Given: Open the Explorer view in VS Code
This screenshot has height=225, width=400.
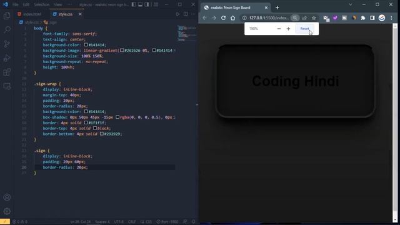Looking at the screenshot, I should (x=7, y=16).
